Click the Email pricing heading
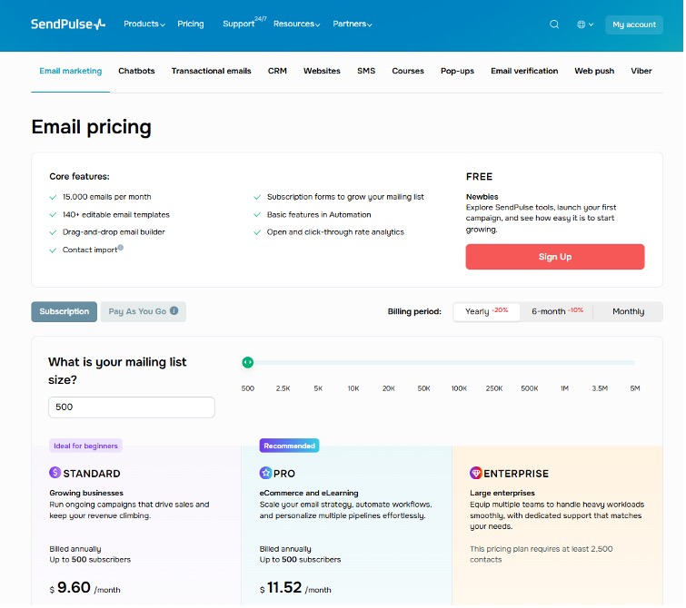Screen dimensions: 686x608 (x=92, y=128)
